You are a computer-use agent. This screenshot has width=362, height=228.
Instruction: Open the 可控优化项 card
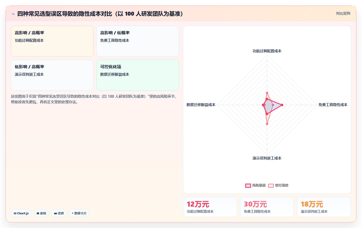[x=138, y=75]
